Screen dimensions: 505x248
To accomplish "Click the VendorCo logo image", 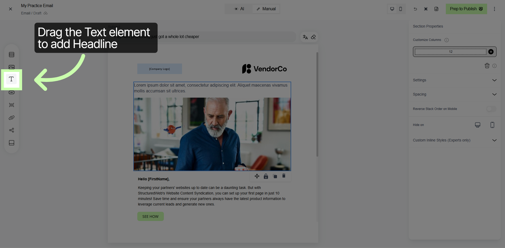I will 264,69.
